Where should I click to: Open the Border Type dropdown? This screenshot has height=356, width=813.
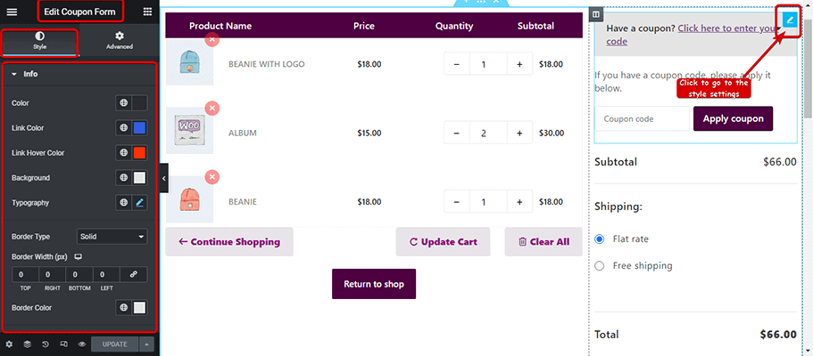tap(112, 237)
